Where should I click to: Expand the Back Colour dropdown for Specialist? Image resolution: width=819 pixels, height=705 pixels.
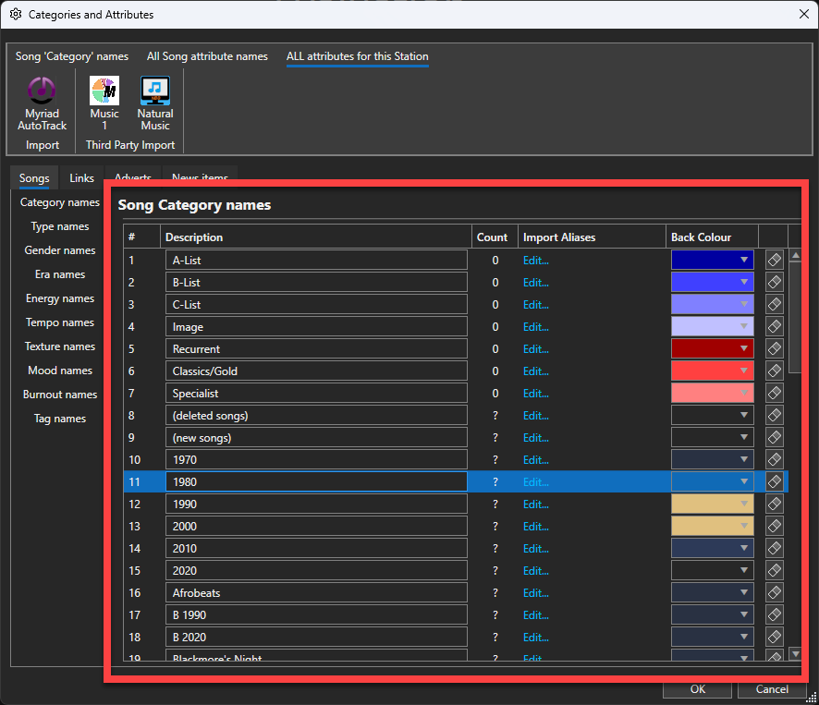pyautogui.click(x=743, y=394)
